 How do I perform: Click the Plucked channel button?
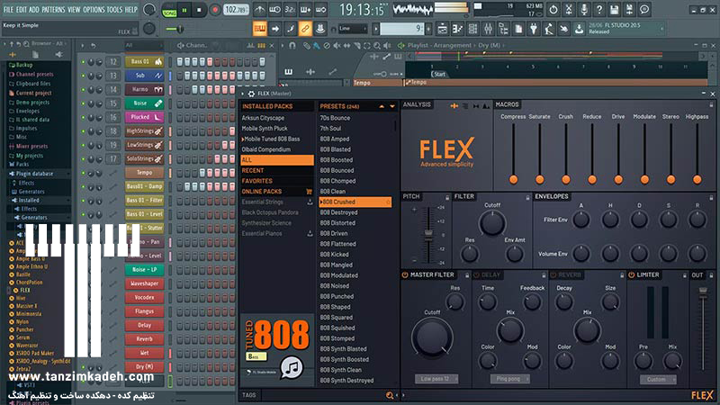point(144,118)
